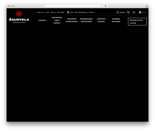Click the globe language icon

click(140, 12)
